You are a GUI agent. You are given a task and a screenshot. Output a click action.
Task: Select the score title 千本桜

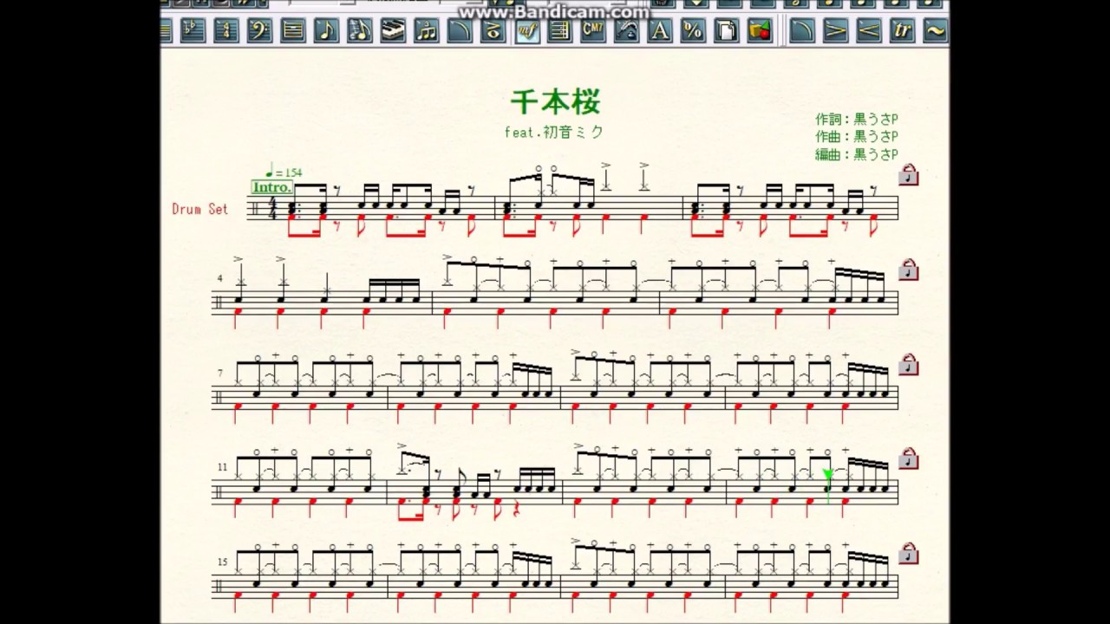point(555,101)
